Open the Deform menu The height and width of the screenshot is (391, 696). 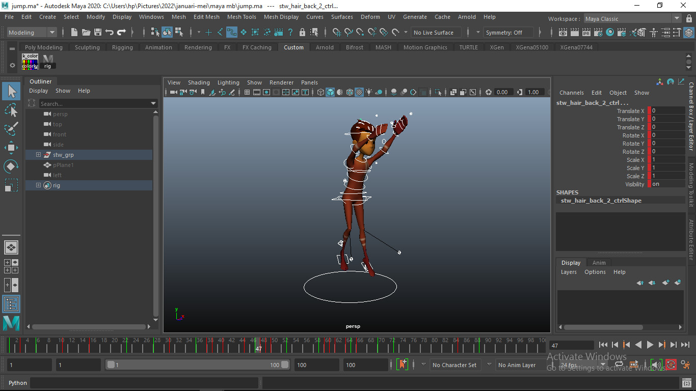370,17
